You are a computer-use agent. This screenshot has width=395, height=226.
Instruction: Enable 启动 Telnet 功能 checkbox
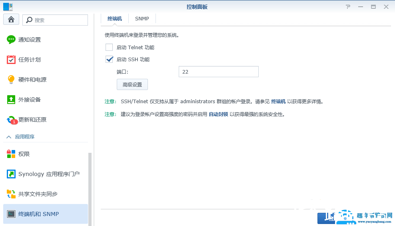[109, 47]
